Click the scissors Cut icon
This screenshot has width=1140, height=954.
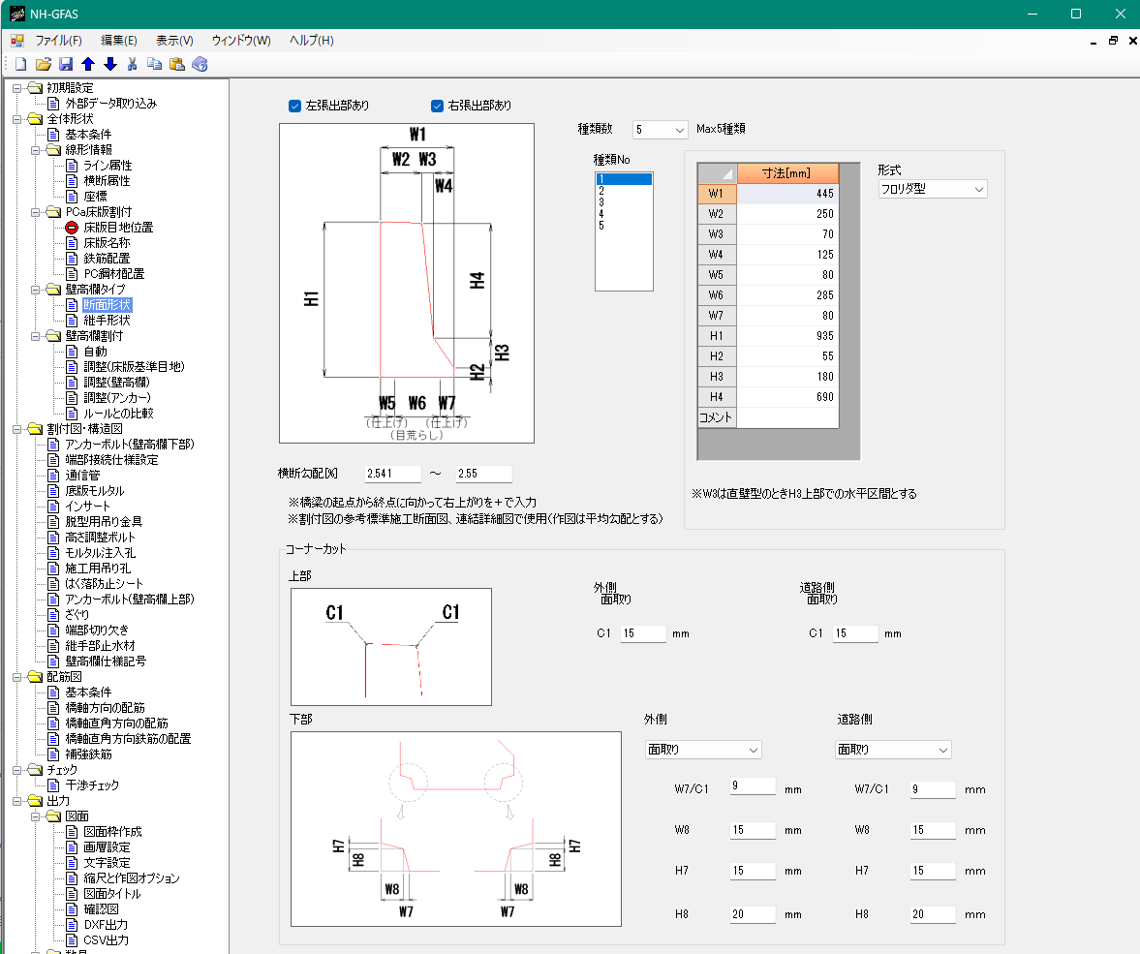point(133,64)
